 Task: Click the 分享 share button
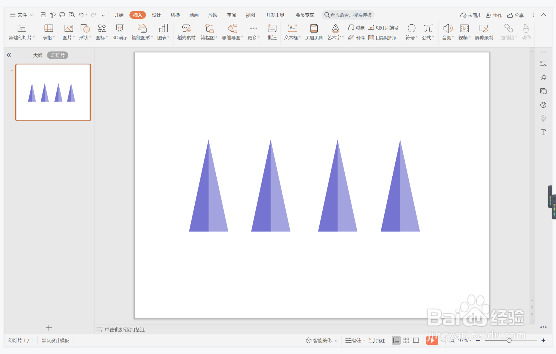[515, 15]
